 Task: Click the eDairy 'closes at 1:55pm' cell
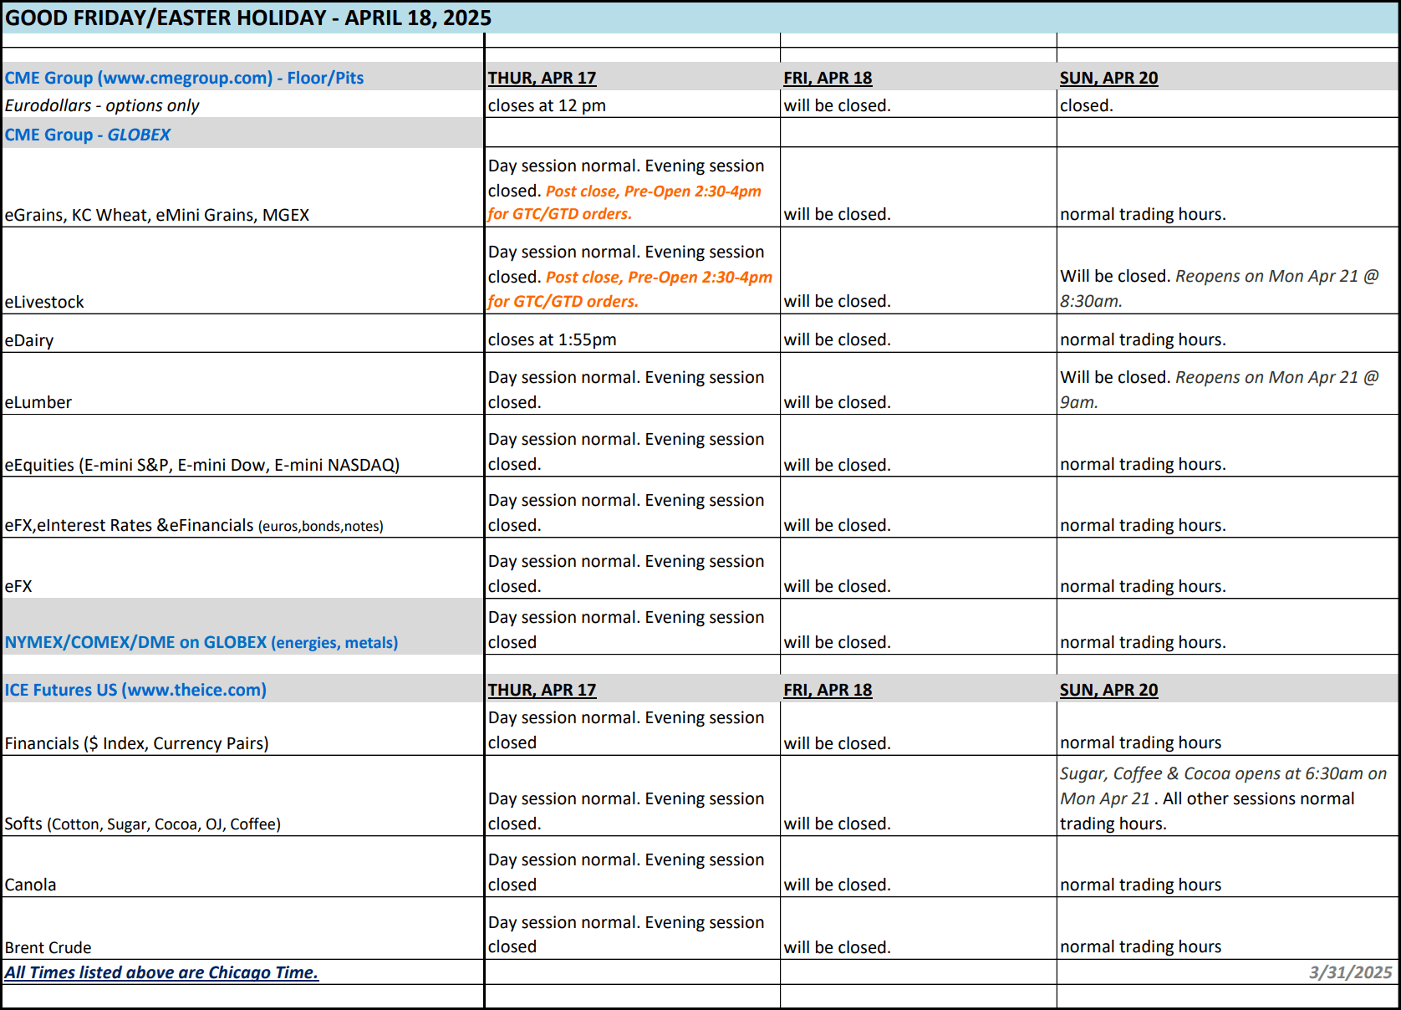(x=552, y=339)
